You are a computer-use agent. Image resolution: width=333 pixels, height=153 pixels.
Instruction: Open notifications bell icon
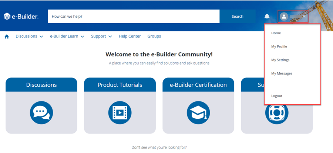coord(267,16)
